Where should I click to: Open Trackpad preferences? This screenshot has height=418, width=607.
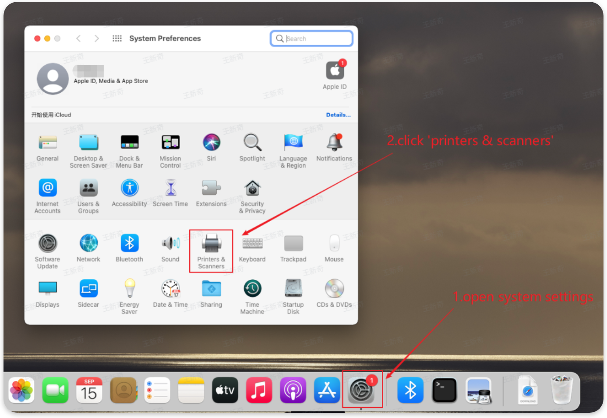(293, 243)
